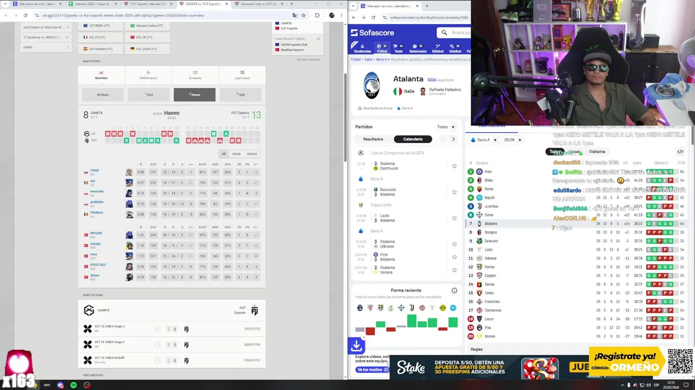Open Valorant Arabia (YT) stream link
The image size is (695, 390).
click(x=147, y=25)
